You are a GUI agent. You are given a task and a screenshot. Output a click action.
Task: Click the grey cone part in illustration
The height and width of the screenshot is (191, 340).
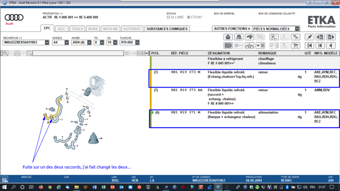pos(94,138)
